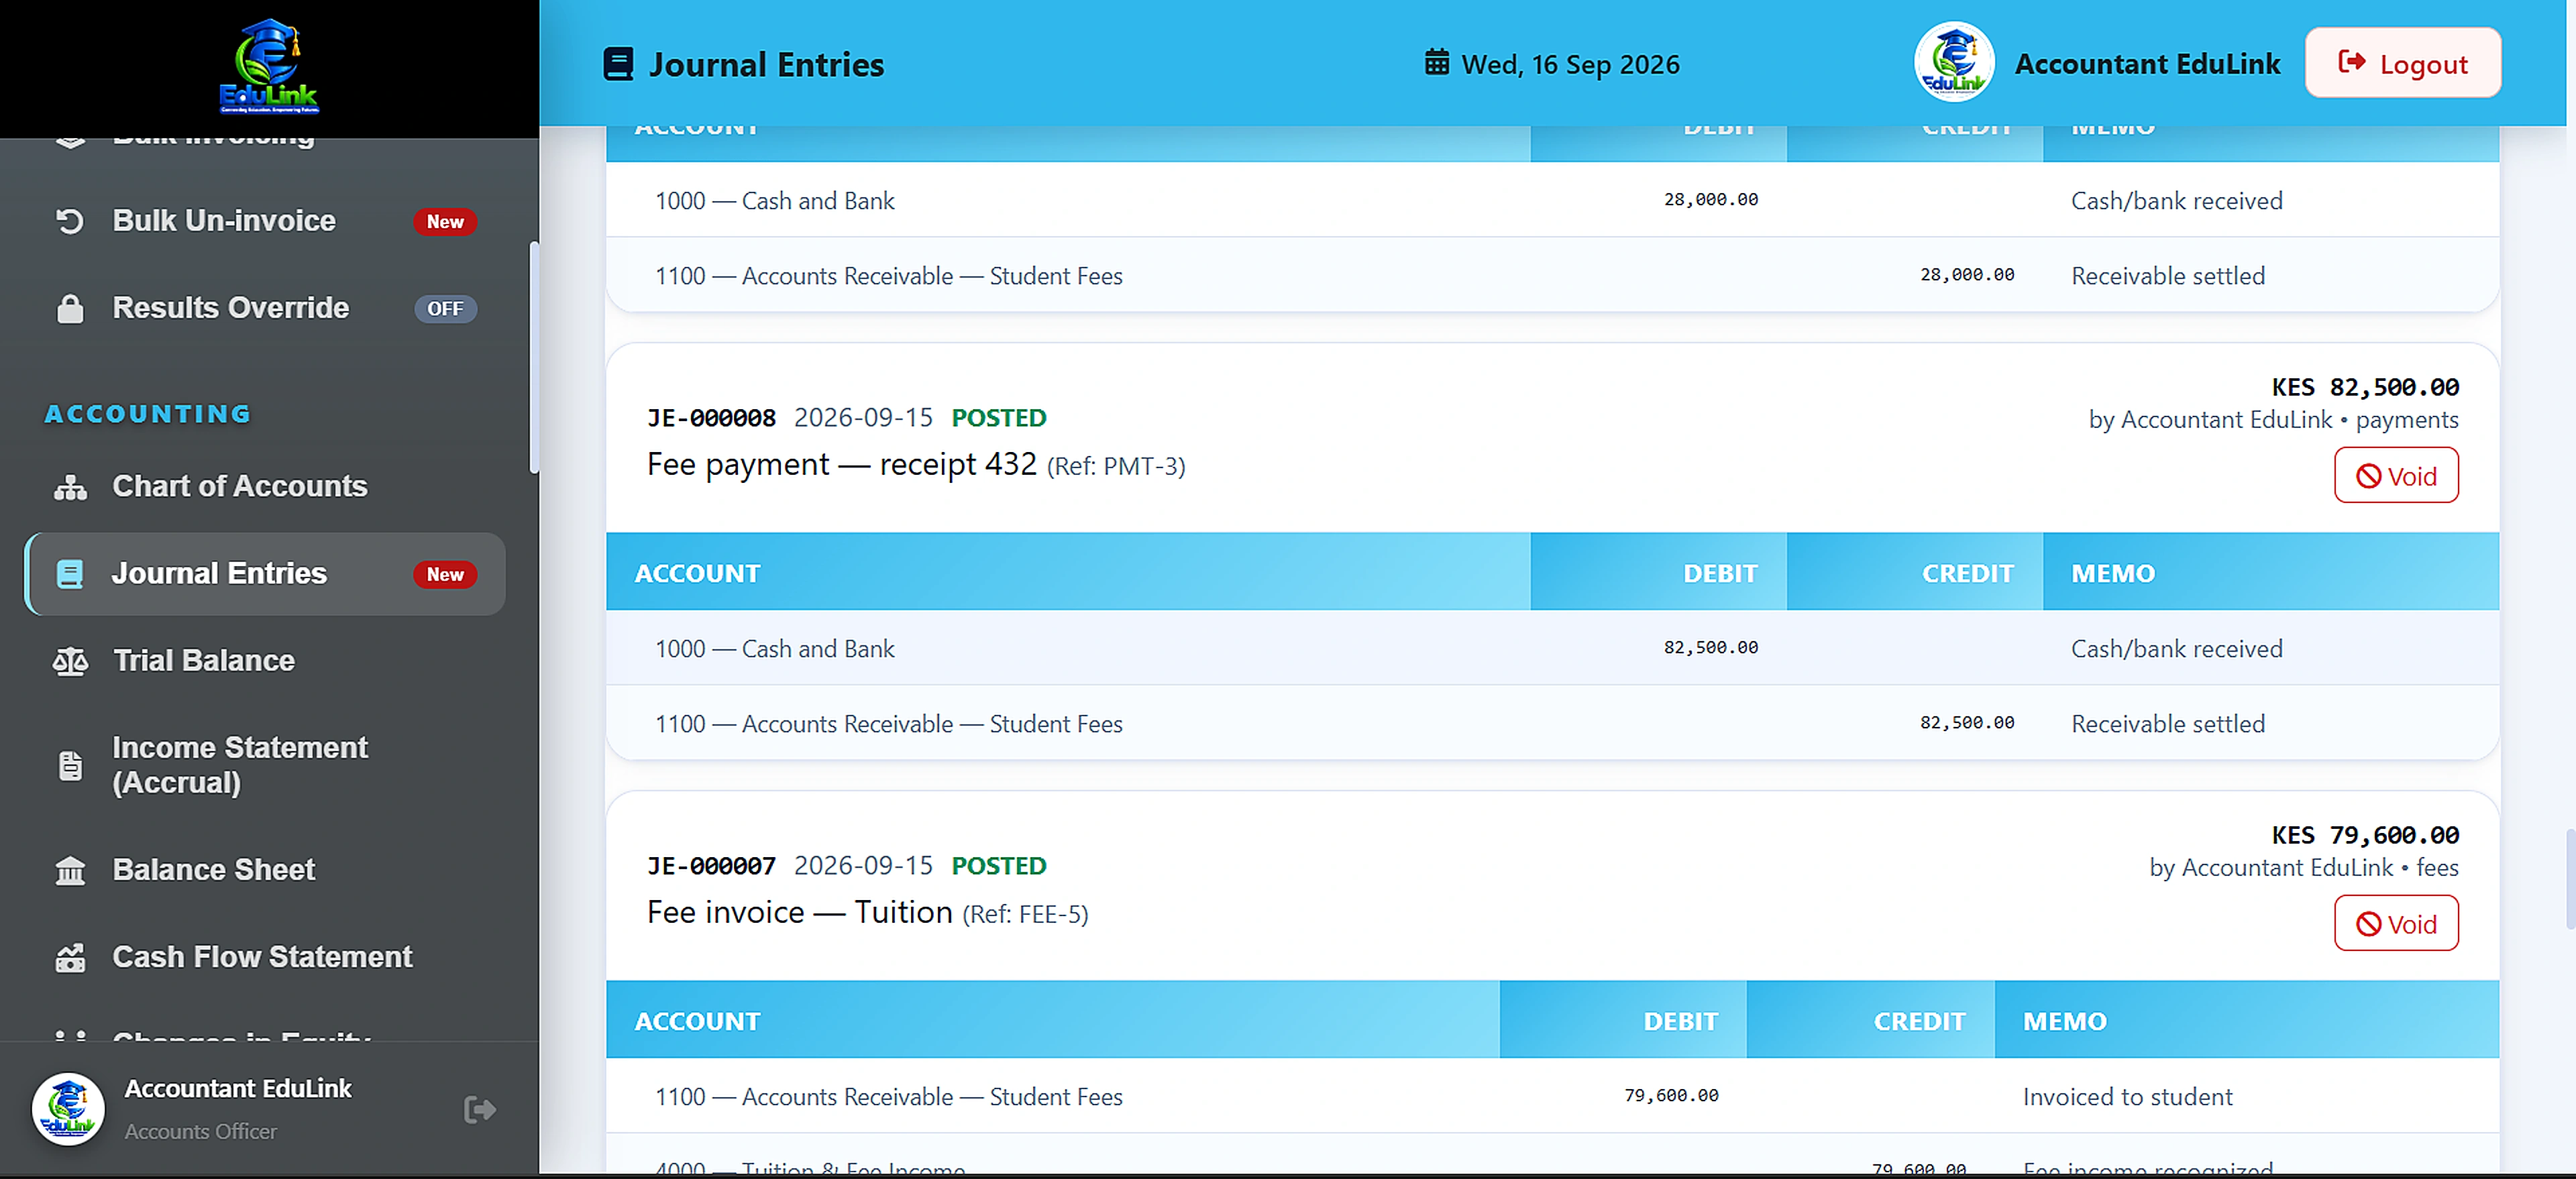Open the Cash Flow Statement report
This screenshot has width=2576, height=1179.
tap(265, 957)
